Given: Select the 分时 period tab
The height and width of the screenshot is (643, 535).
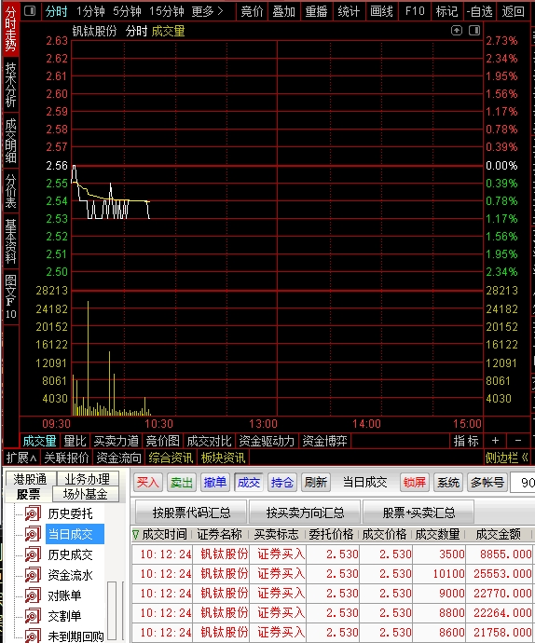Looking at the screenshot, I should click(56, 11).
